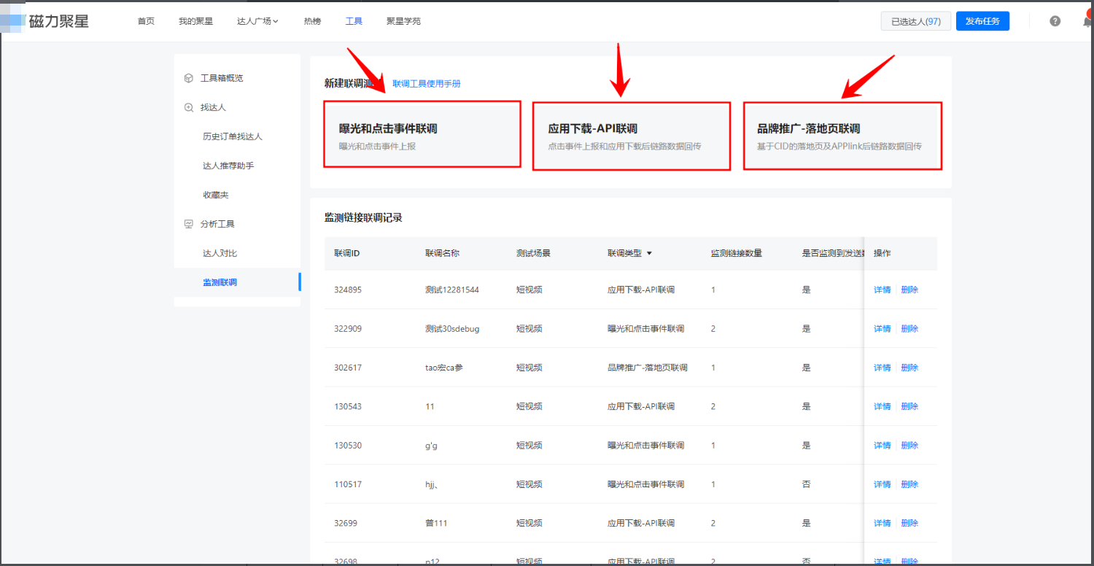The height and width of the screenshot is (566, 1094).
Task: Choose the 应用下载-API联调 card
Action: tap(631, 136)
